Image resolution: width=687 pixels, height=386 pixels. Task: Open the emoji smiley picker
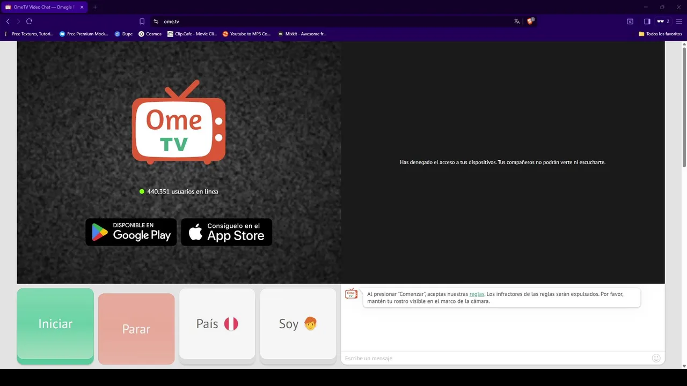click(x=656, y=358)
